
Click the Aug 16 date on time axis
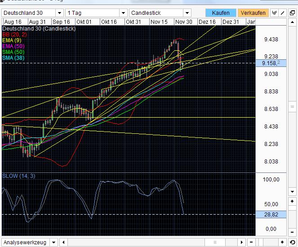click(x=13, y=22)
